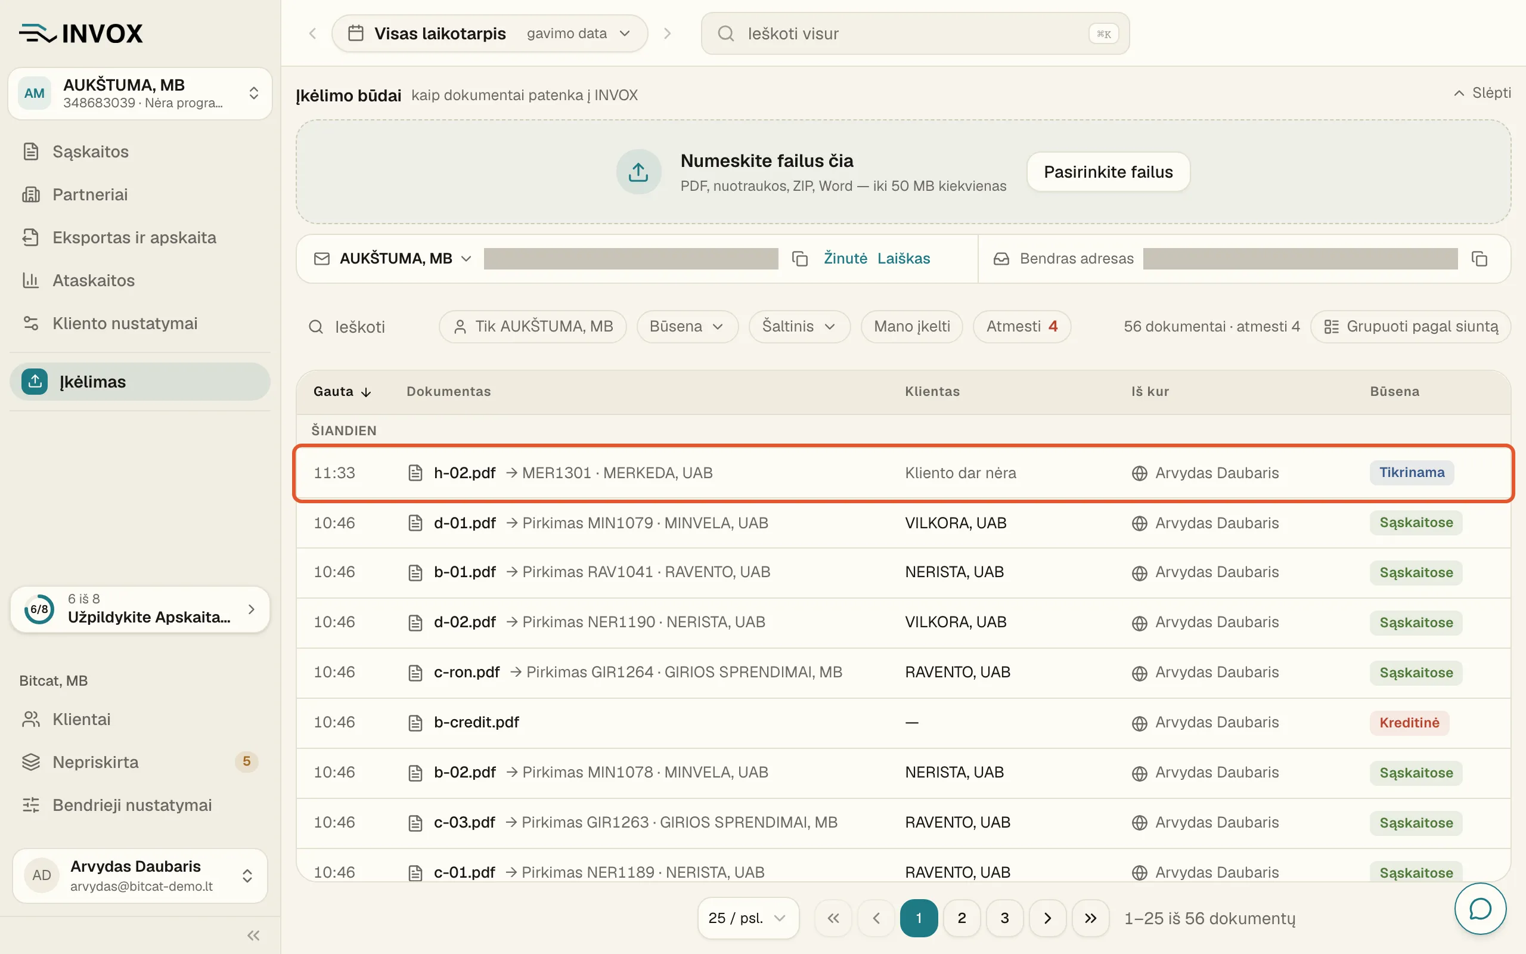Collapse the sidebar with double-chevron icon

[253, 935]
